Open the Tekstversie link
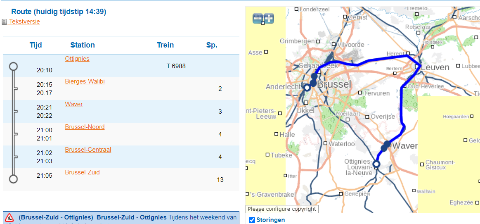This screenshot has height=224, width=480. (x=24, y=21)
